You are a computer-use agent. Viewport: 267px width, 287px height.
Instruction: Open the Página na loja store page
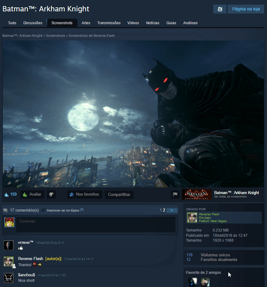coord(246,9)
